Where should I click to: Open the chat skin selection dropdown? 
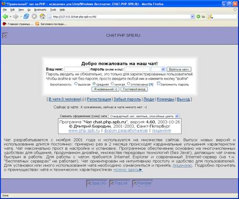144,116
